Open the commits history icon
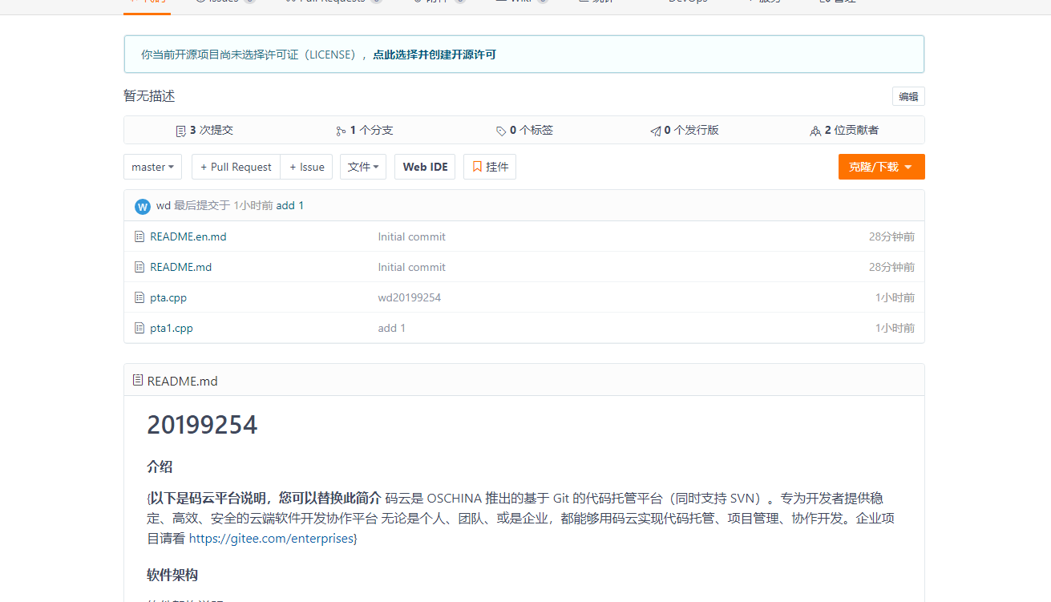 tap(180, 131)
